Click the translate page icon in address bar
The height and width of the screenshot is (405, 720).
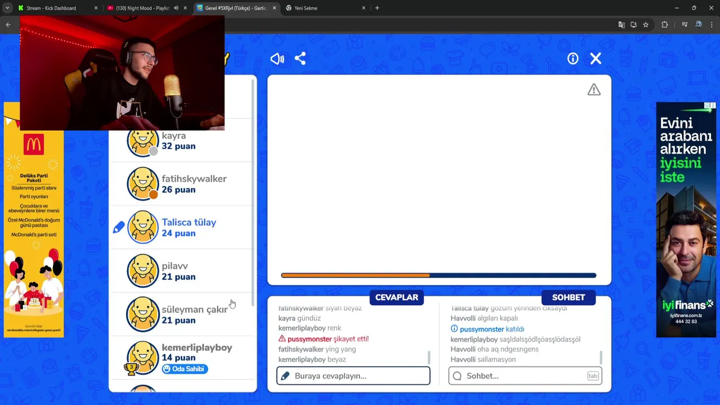tap(621, 25)
